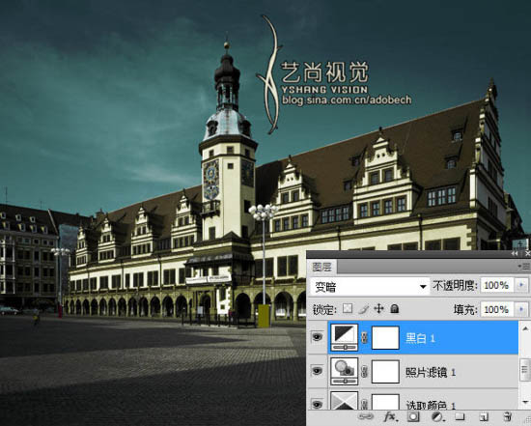Viewport: 531px width, 426px height.
Task: Create a new layer
Action: [x=484, y=416]
